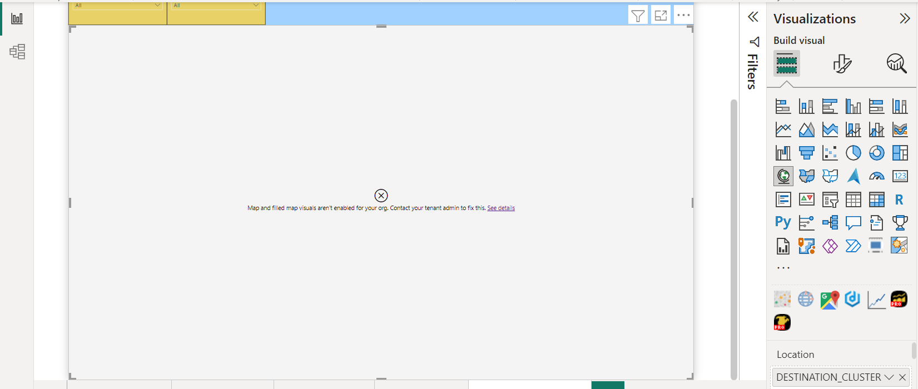The width and height of the screenshot is (918, 389).
Task: Click the visual header filter icon
Action: 638,16
